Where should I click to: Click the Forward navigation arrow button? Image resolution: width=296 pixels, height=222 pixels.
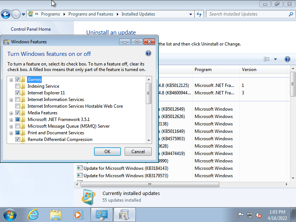click(x=16, y=14)
